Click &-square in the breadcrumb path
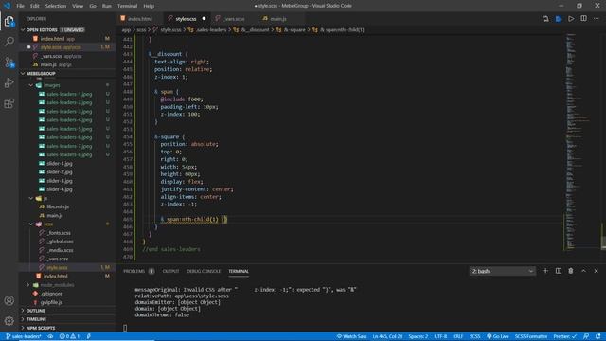Image resolution: width=606 pixels, height=341 pixels. tap(294, 29)
